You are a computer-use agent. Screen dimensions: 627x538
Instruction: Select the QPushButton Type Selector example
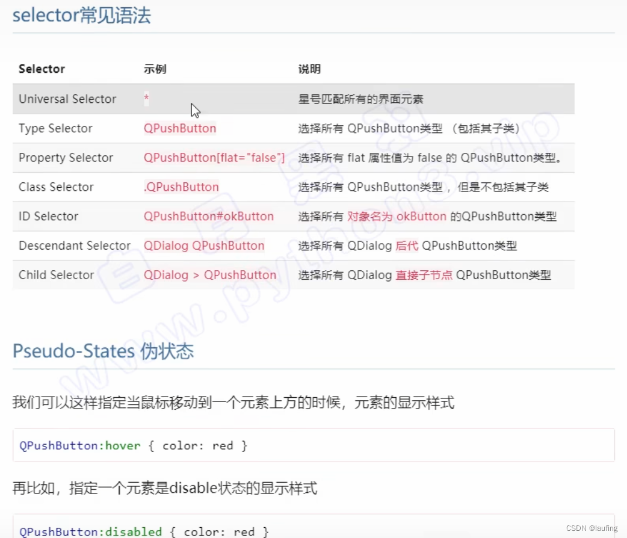point(179,128)
